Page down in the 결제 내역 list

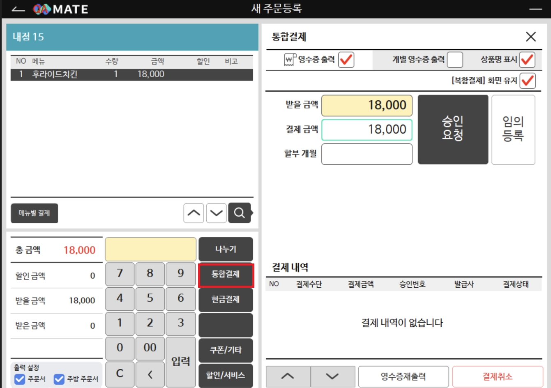point(333,376)
